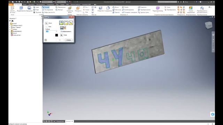223x125 pixels.
Task: Open the Плоскость dropdown arrow
Action: [78, 12]
